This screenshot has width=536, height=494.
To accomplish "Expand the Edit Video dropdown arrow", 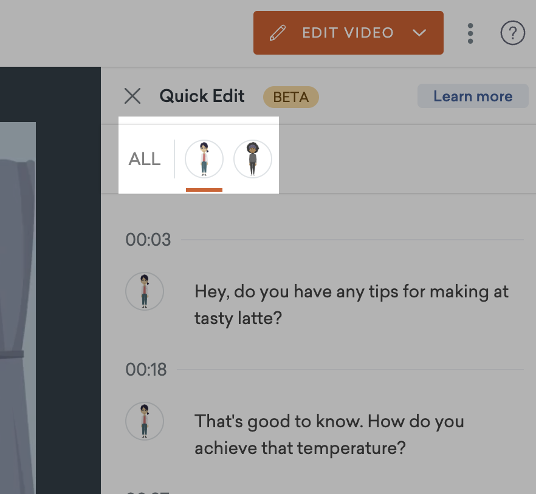I will click(419, 33).
